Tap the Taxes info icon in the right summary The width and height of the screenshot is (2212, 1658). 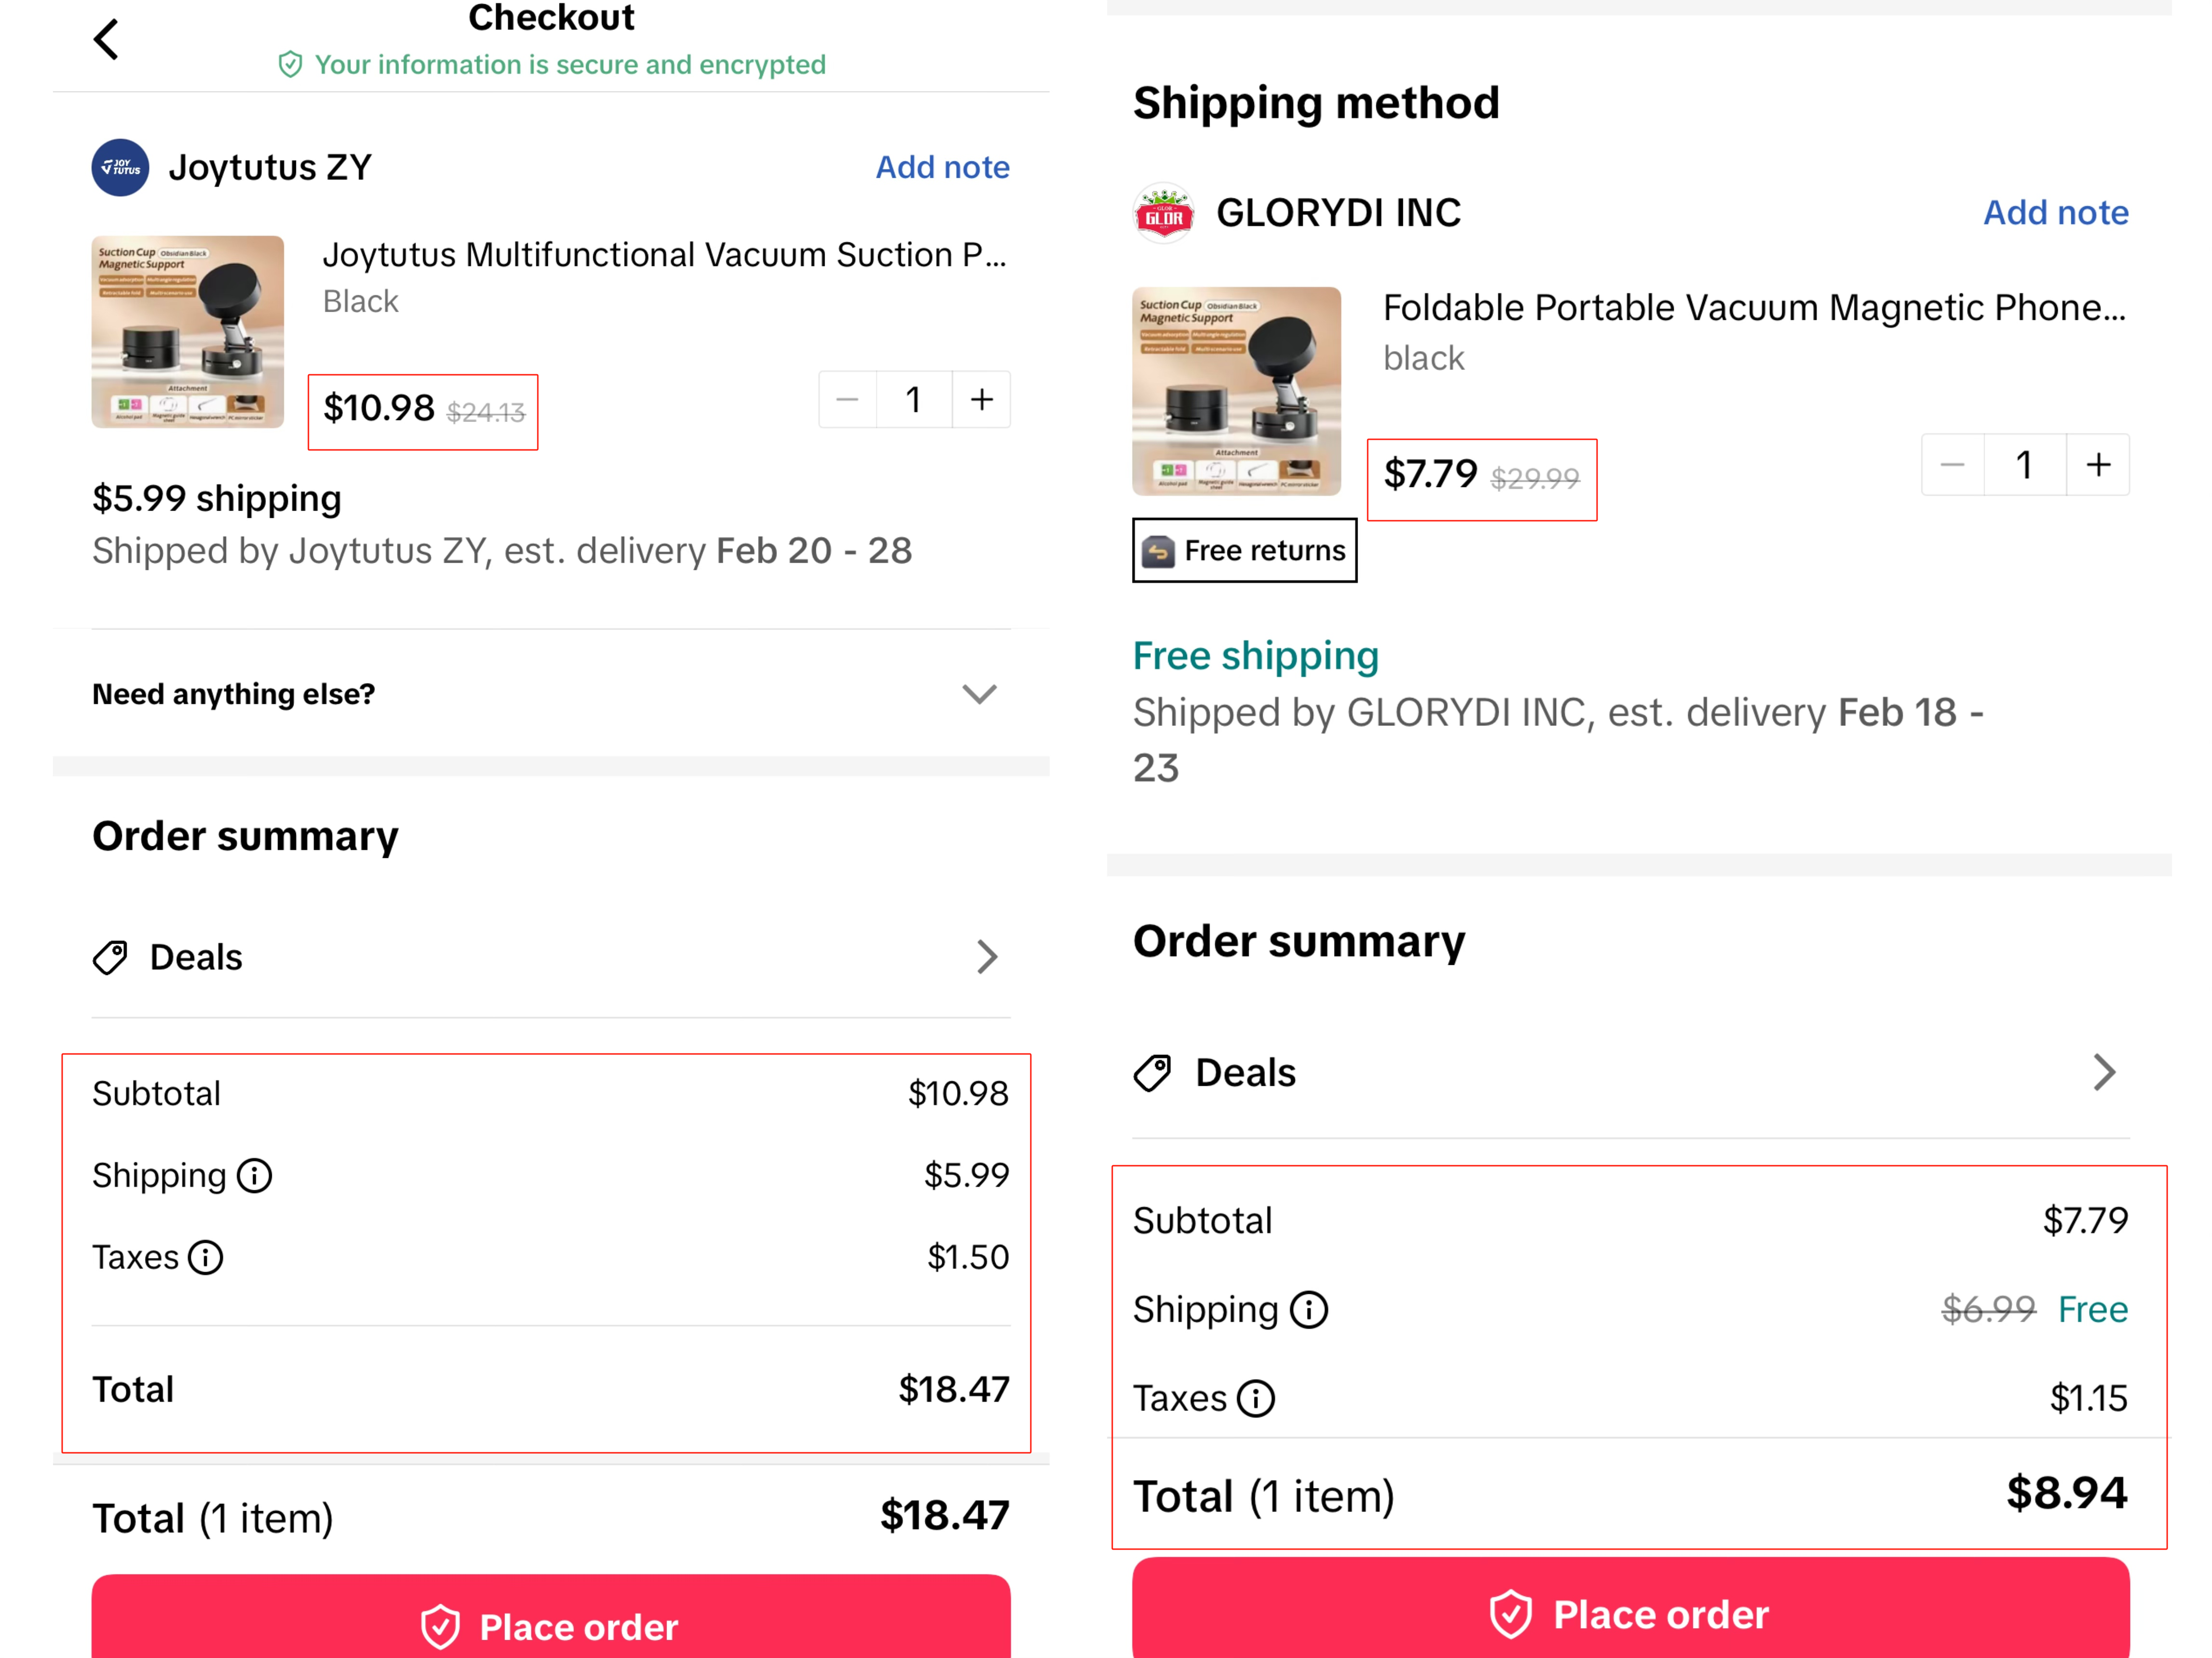[1256, 1398]
